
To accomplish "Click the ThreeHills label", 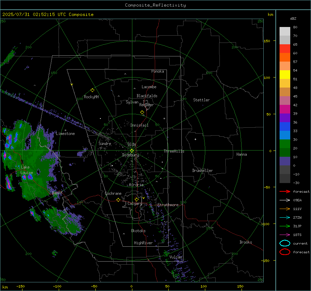I will (174, 151).
